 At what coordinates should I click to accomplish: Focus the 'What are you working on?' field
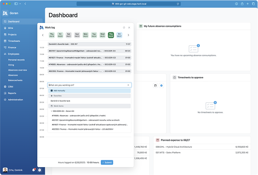click(89, 85)
